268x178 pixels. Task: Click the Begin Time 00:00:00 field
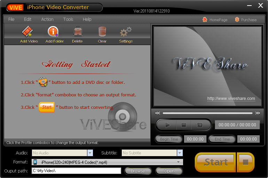195,139
